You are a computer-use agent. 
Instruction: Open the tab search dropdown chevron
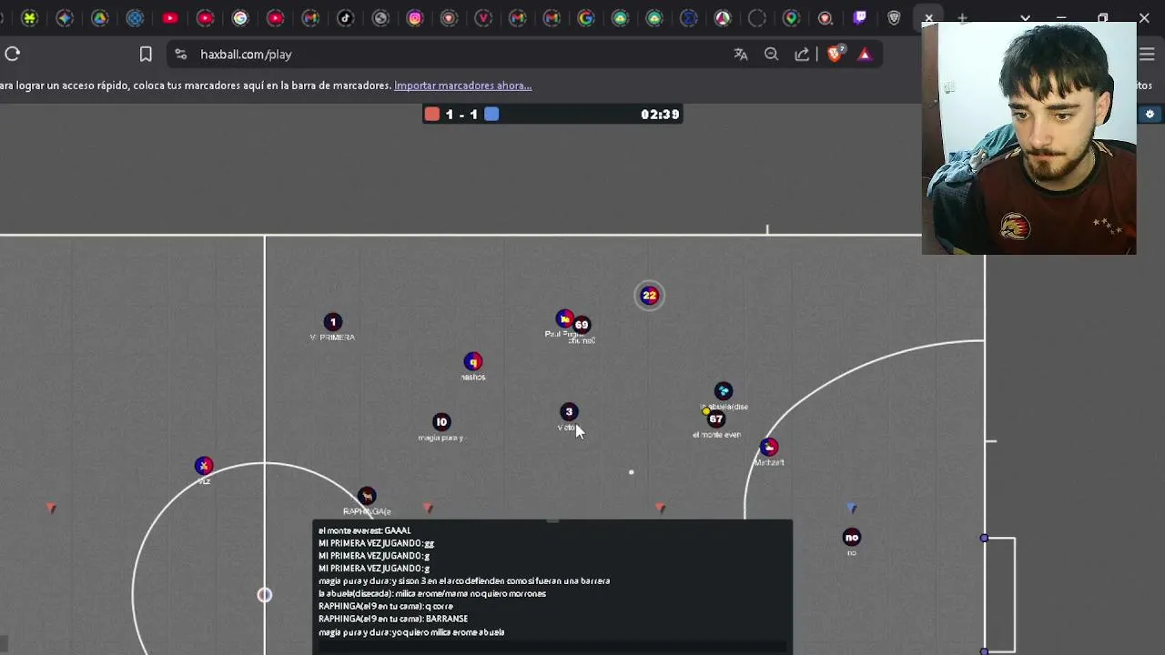[x=1026, y=18]
